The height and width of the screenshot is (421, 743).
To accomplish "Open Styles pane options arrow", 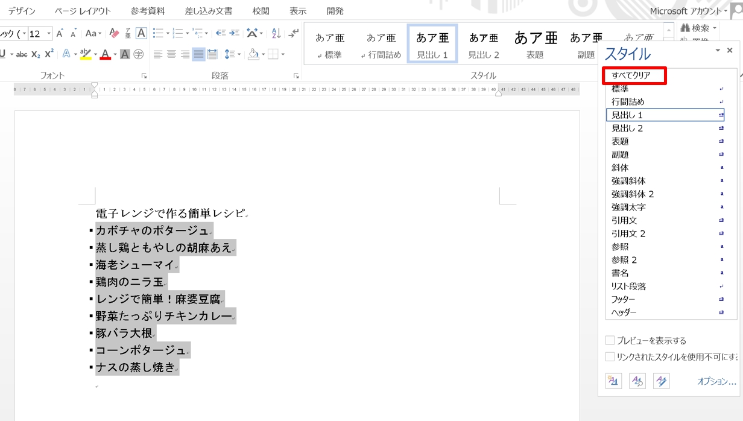I will (717, 51).
